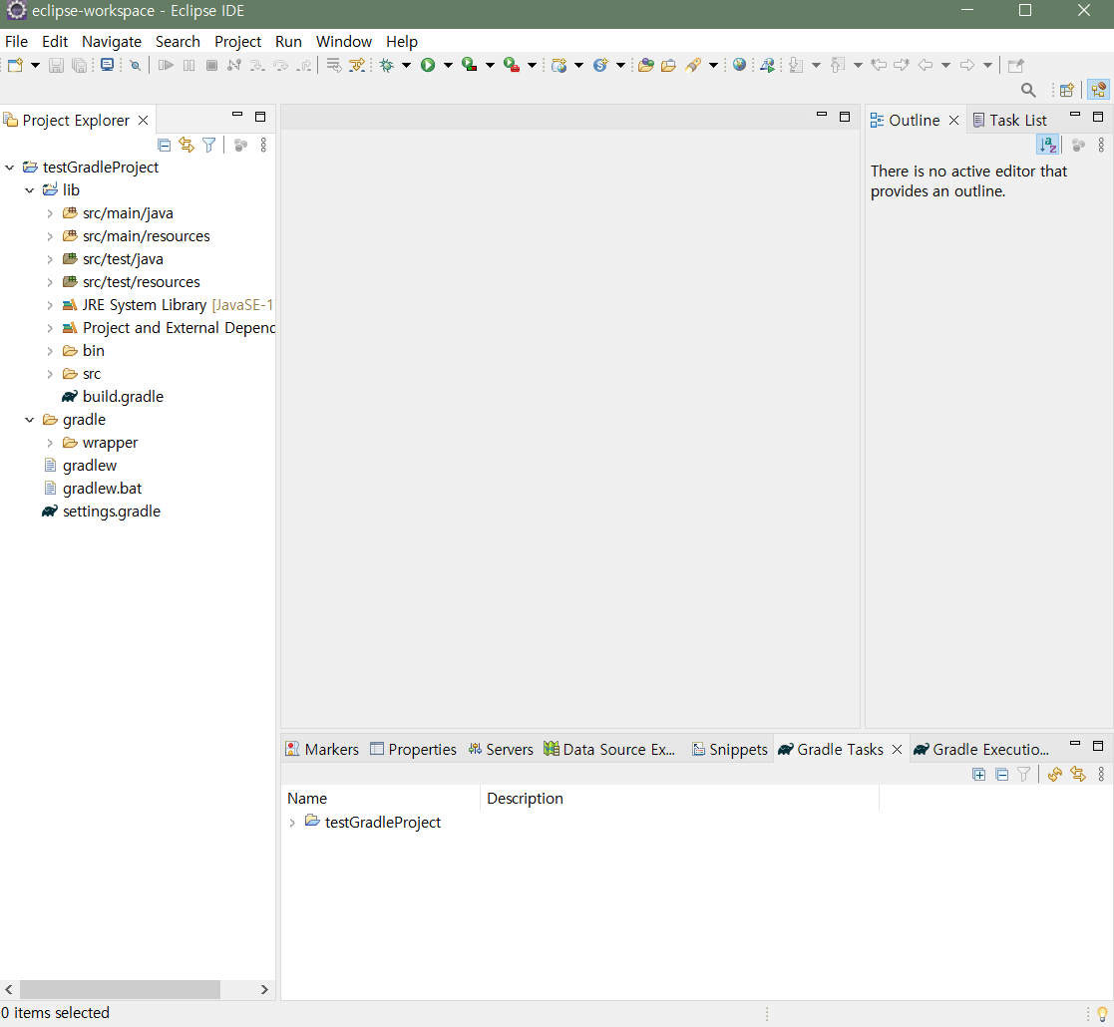Image resolution: width=1114 pixels, height=1027 pixels.
Task: Click the Launch Web Service Explorer icon
Action: pos(767,66)
